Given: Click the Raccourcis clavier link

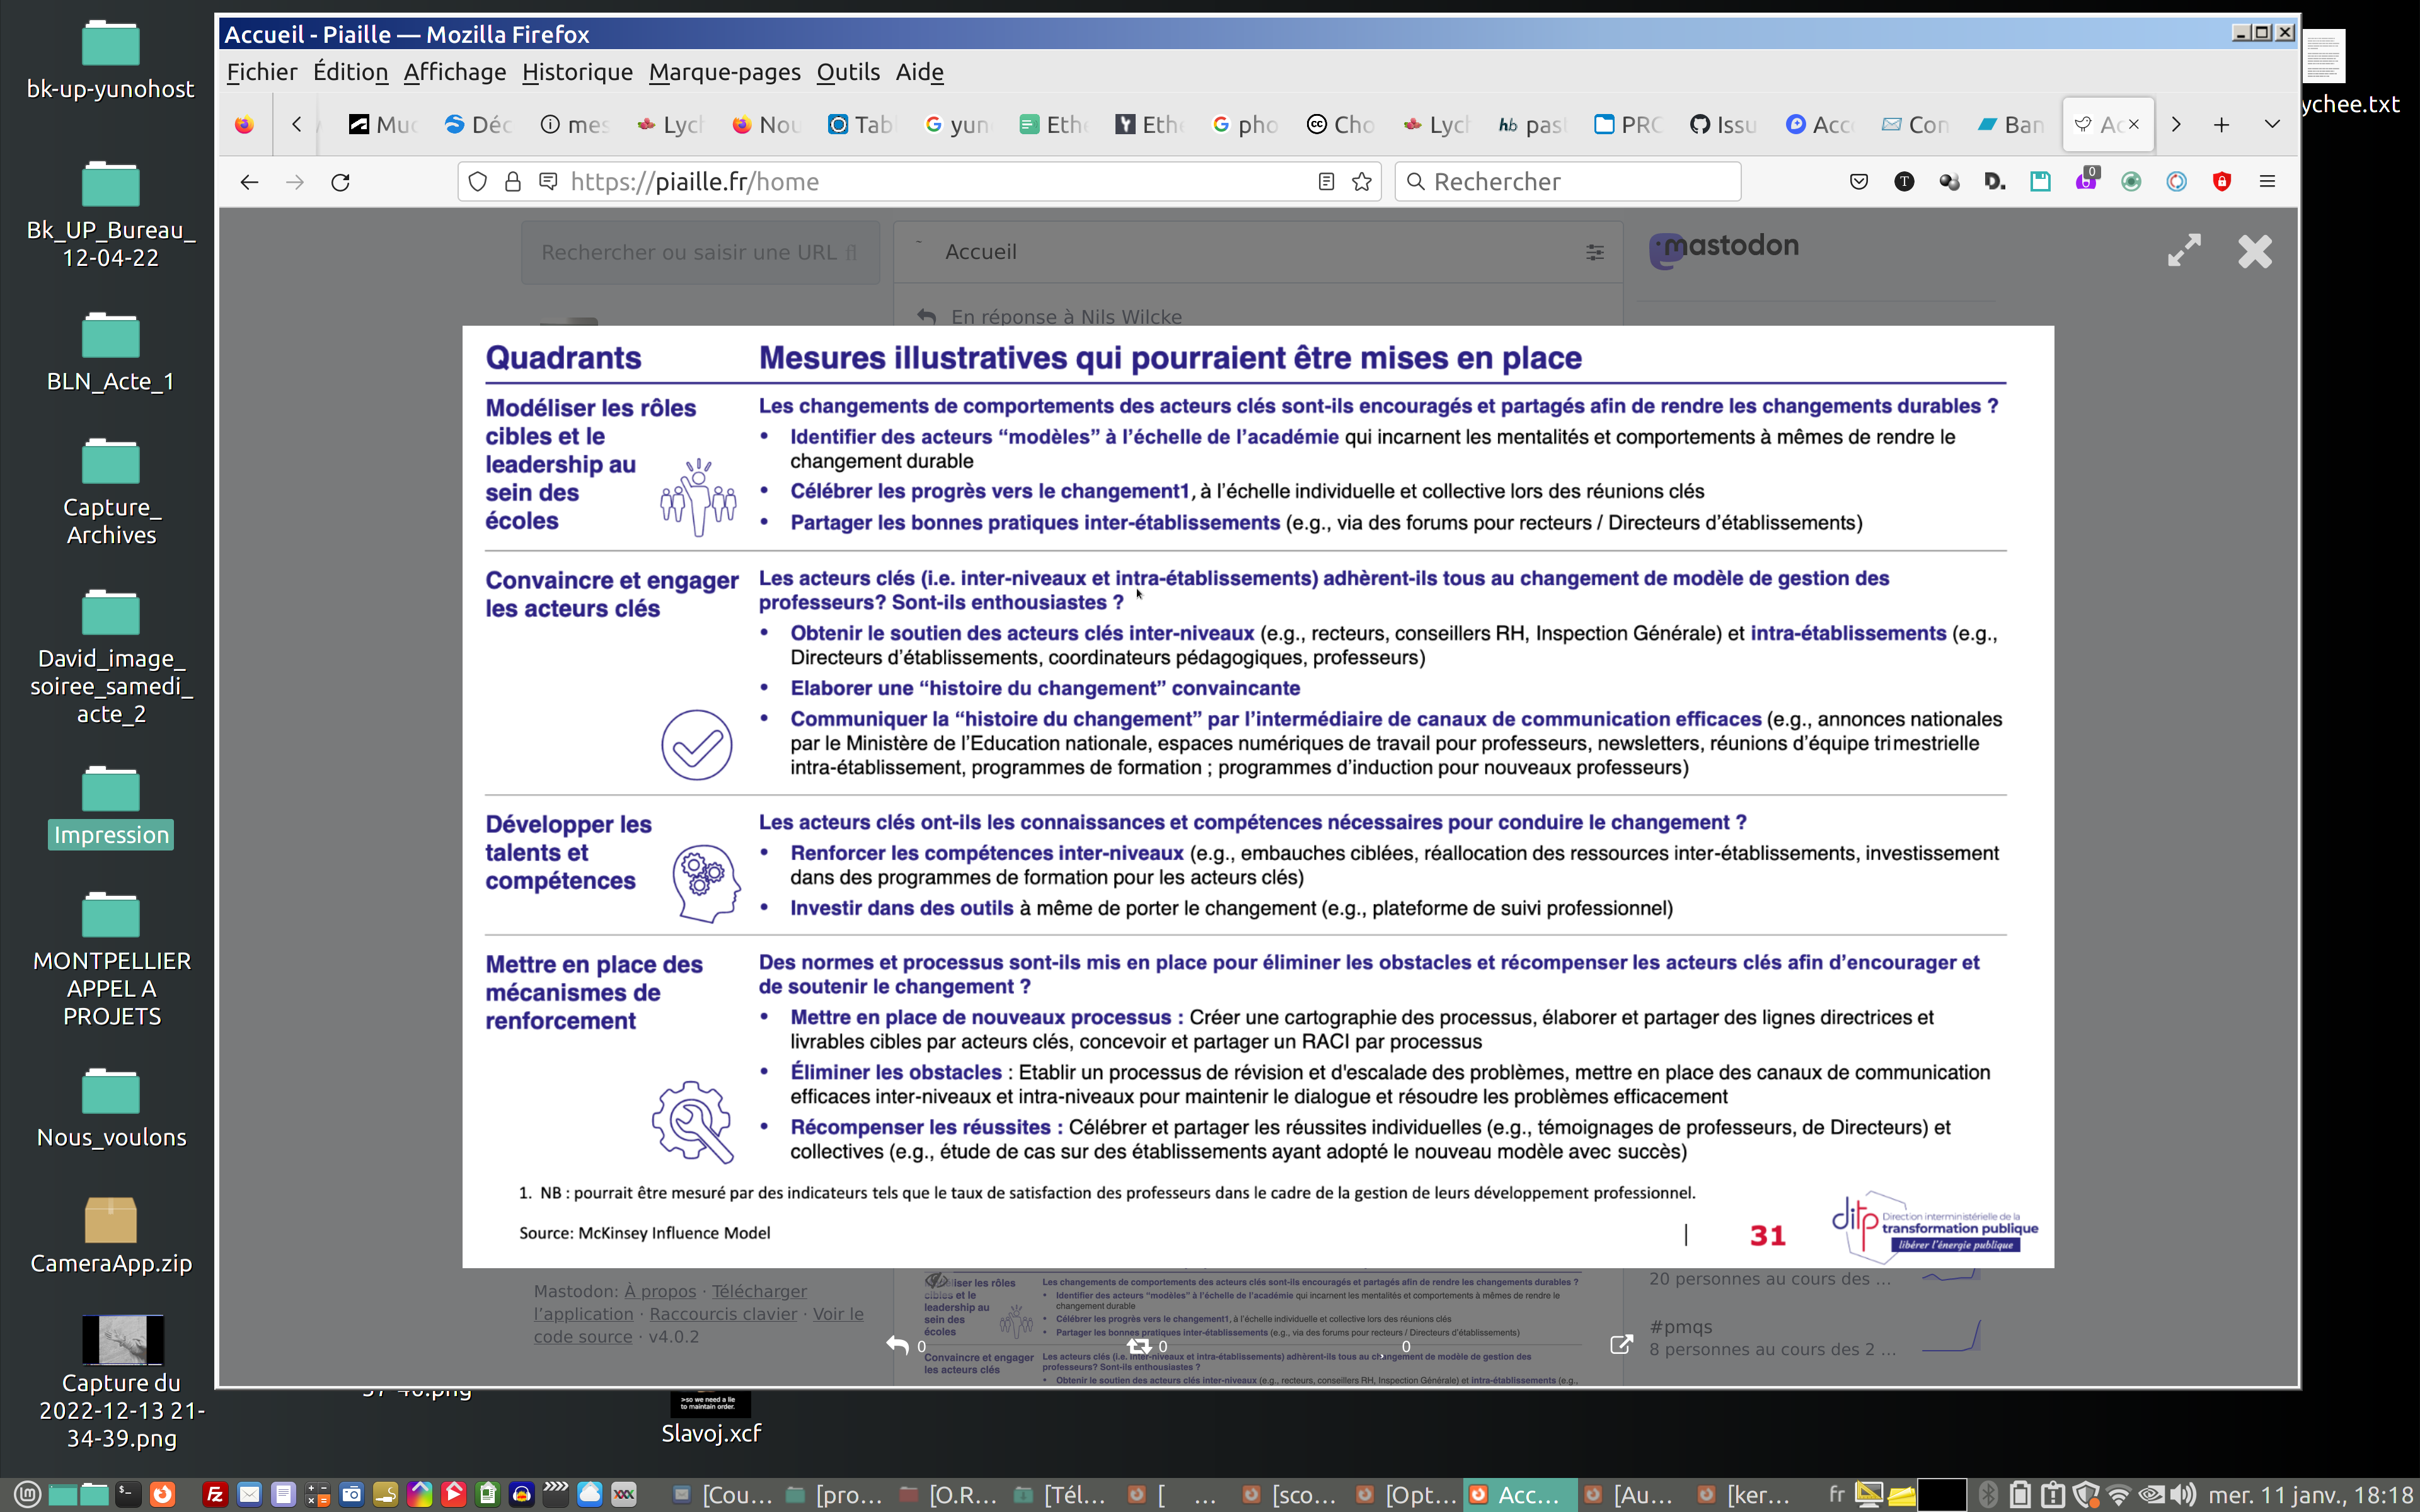Looking at the screenshot, I should coord(723,1314).
